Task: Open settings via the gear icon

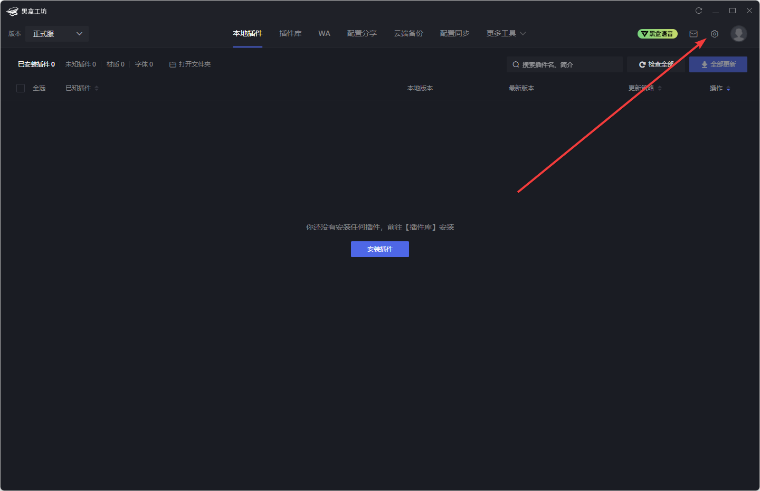Action: (x=715, y=34)
